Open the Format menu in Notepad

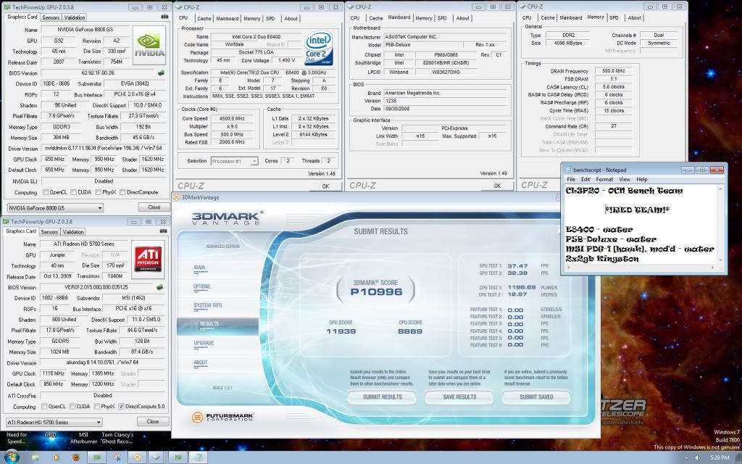pos(606,178)
